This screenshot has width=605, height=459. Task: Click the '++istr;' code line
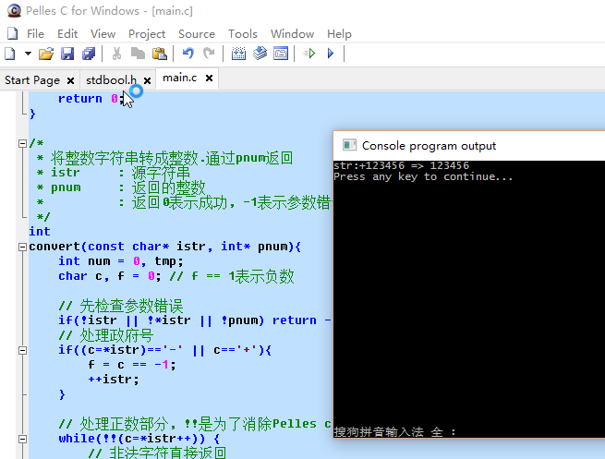[114, 380]
